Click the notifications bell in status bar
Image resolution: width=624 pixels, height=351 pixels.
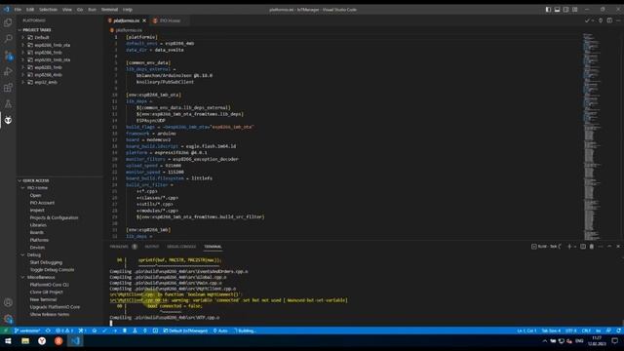618,331
